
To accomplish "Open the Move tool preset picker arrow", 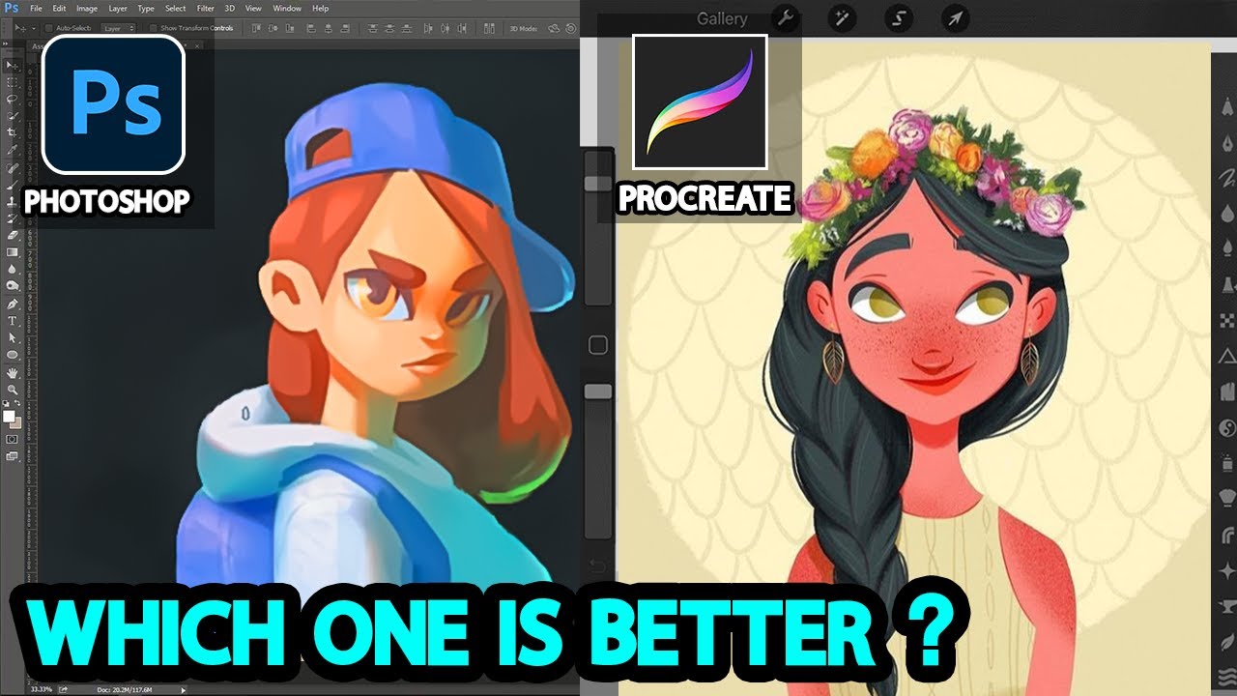I will pos(32,28).
